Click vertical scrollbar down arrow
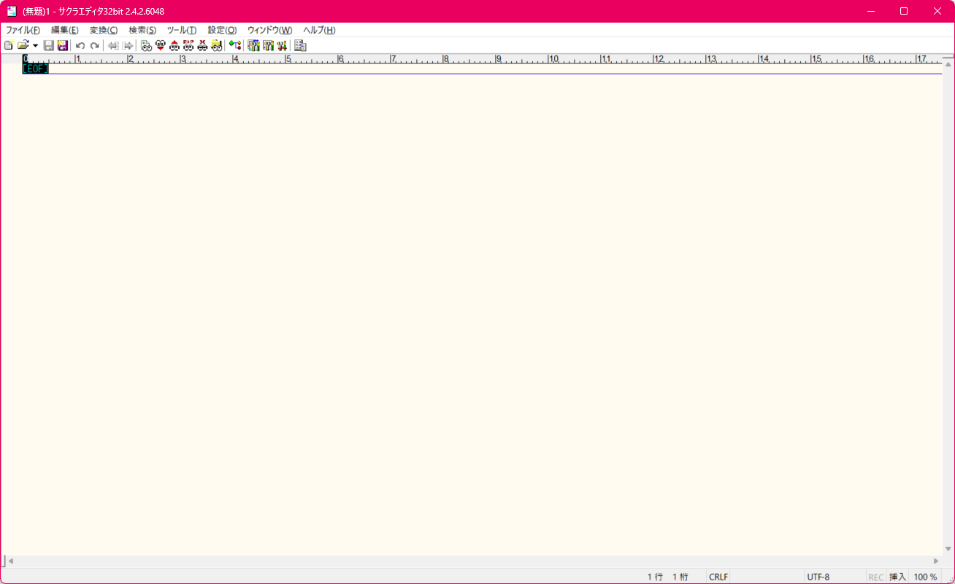955x584 pixels. pyautogui.click(x=948, y=548)
